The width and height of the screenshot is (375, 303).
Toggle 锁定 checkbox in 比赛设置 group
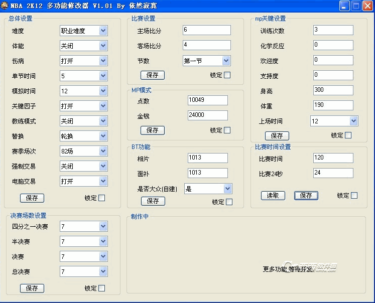tap(227, 75)
